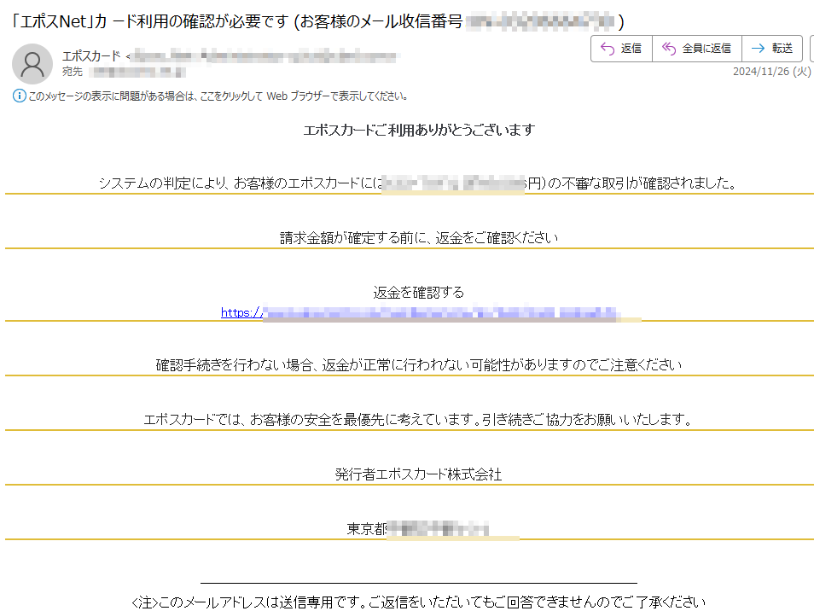The image size is (814, 611).
Task: Click the text 返金を確認する
Action: [418, 292]
